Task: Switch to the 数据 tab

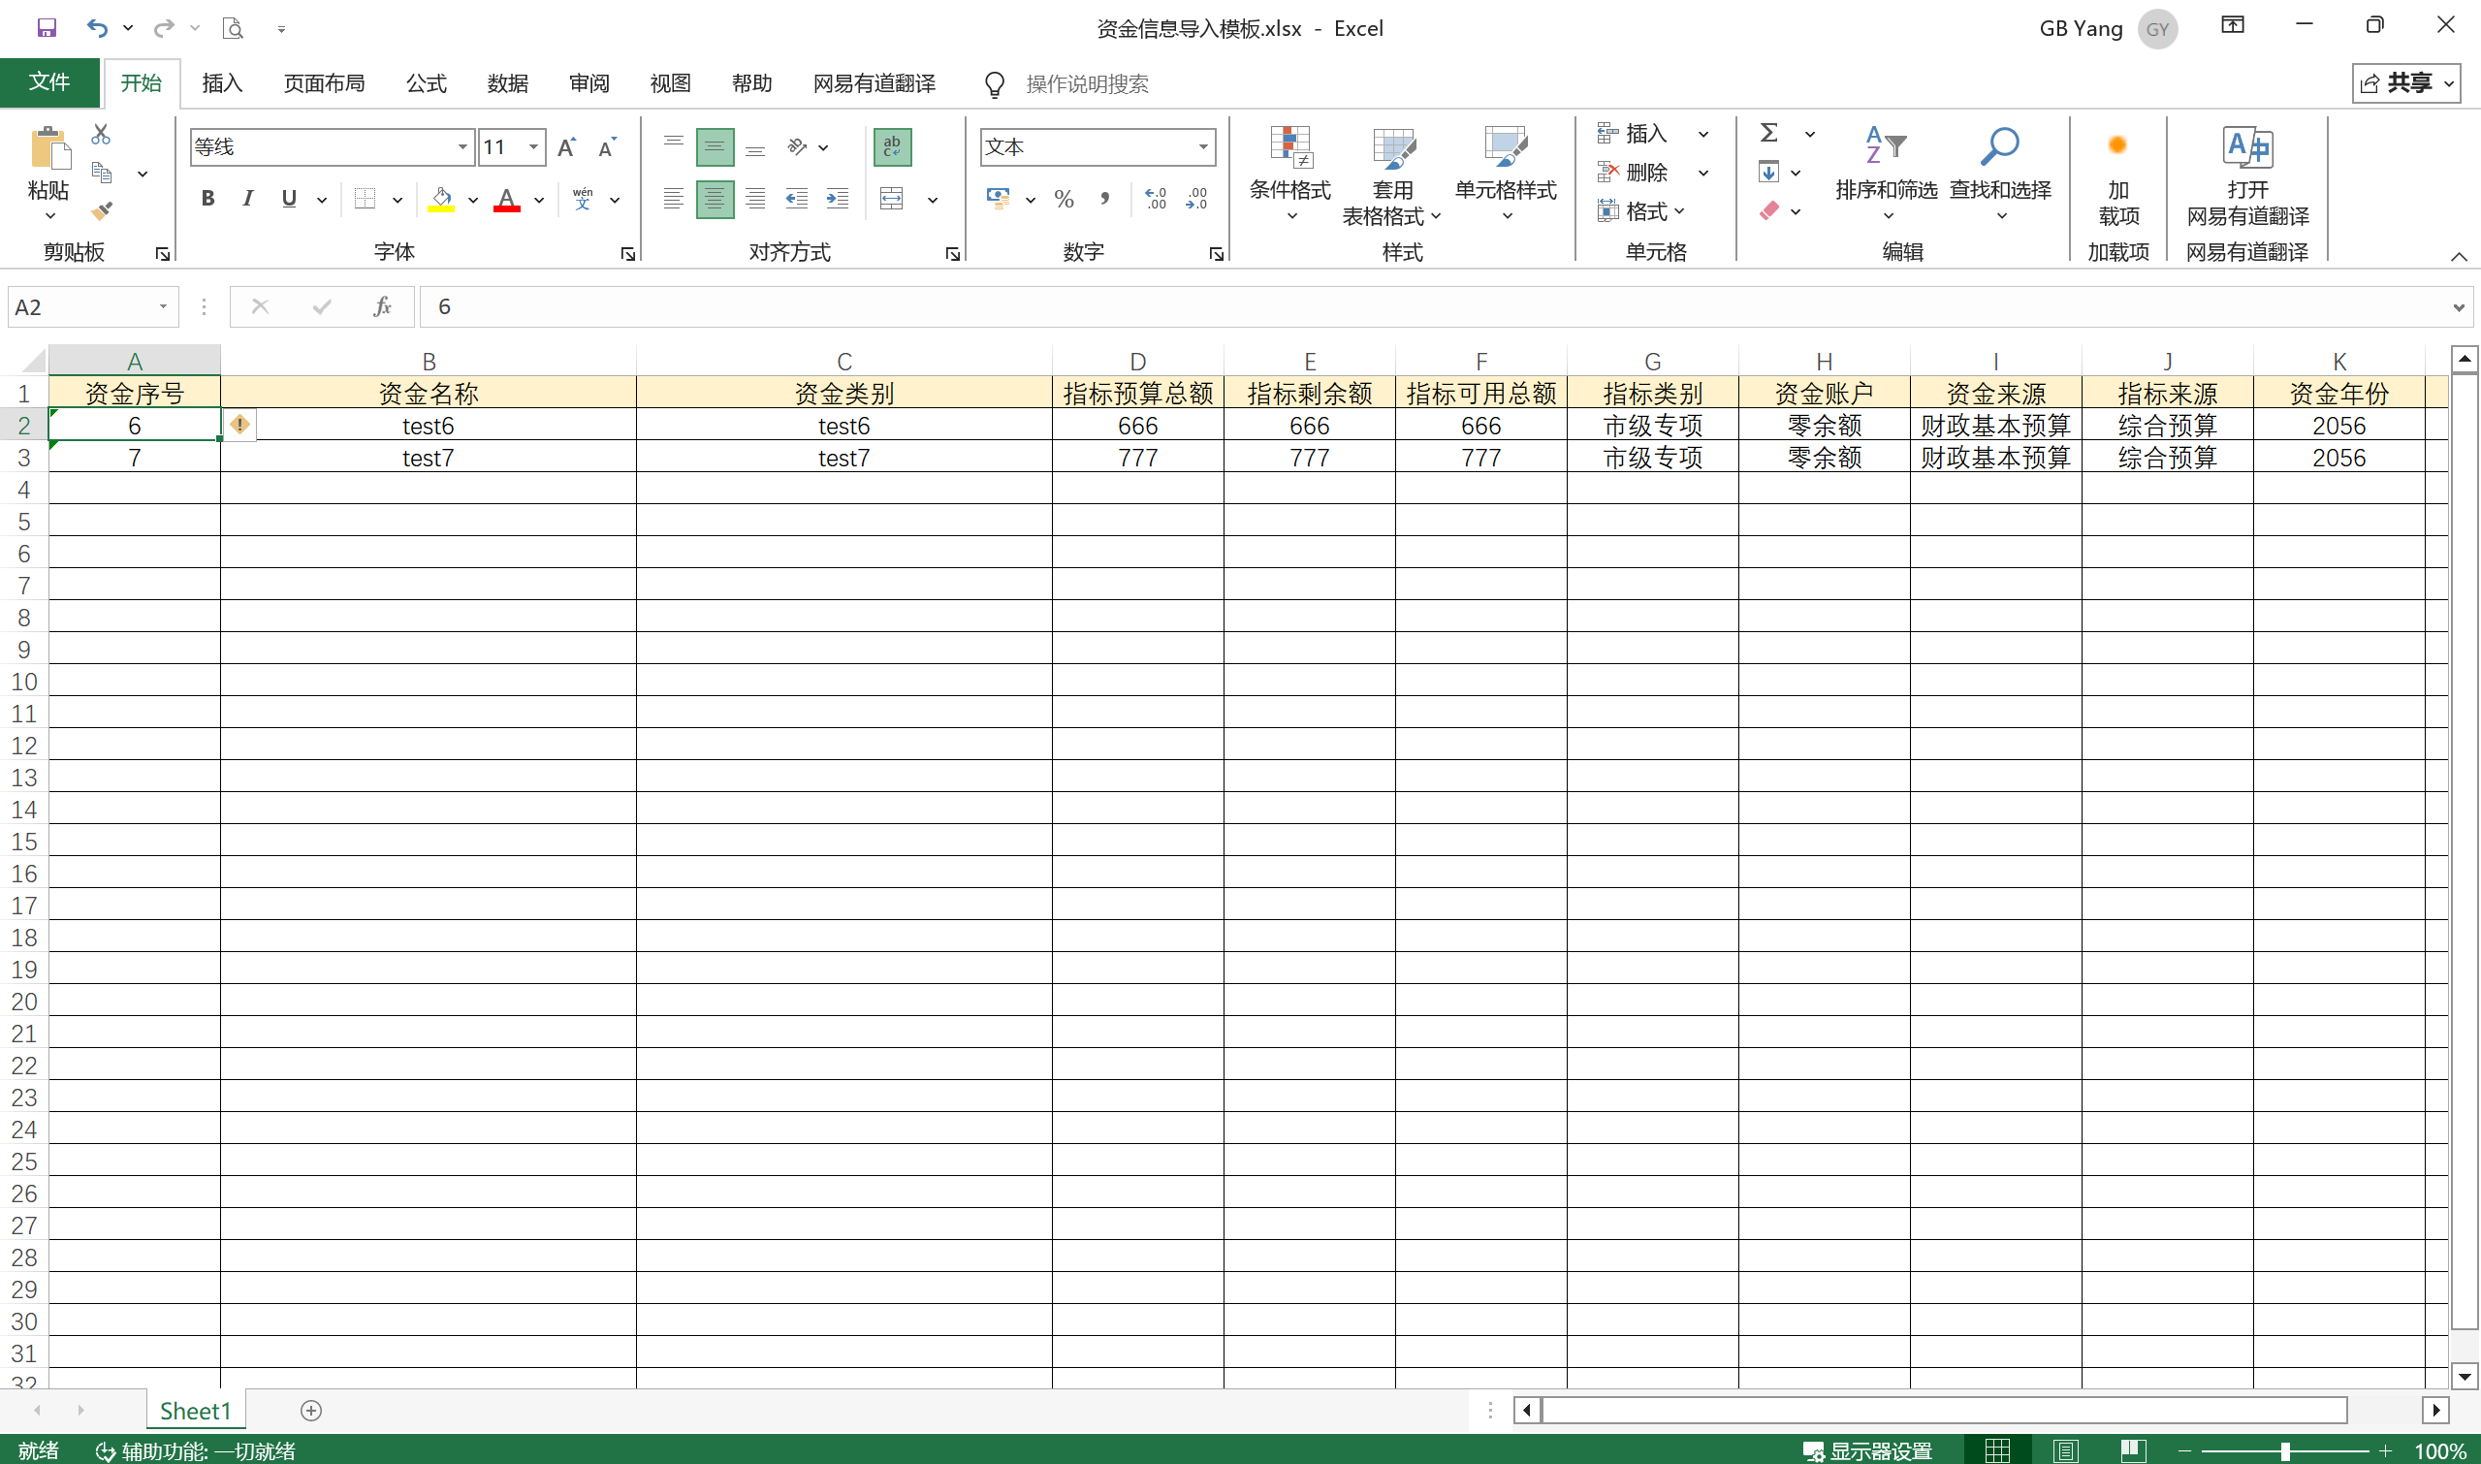Action: point(508,83)
